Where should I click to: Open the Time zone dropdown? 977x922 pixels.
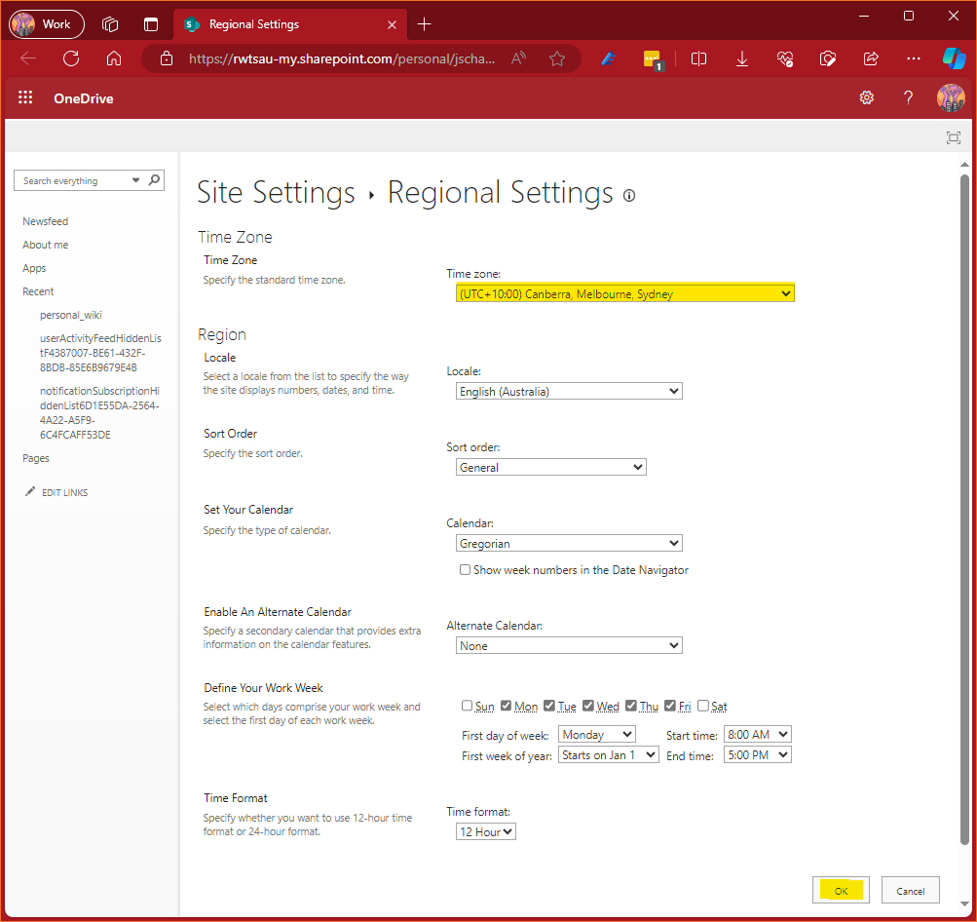click(625, 293)
